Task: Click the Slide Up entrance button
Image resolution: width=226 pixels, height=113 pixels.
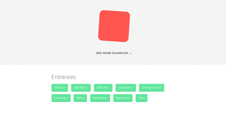Action: (x=60, y=88)
